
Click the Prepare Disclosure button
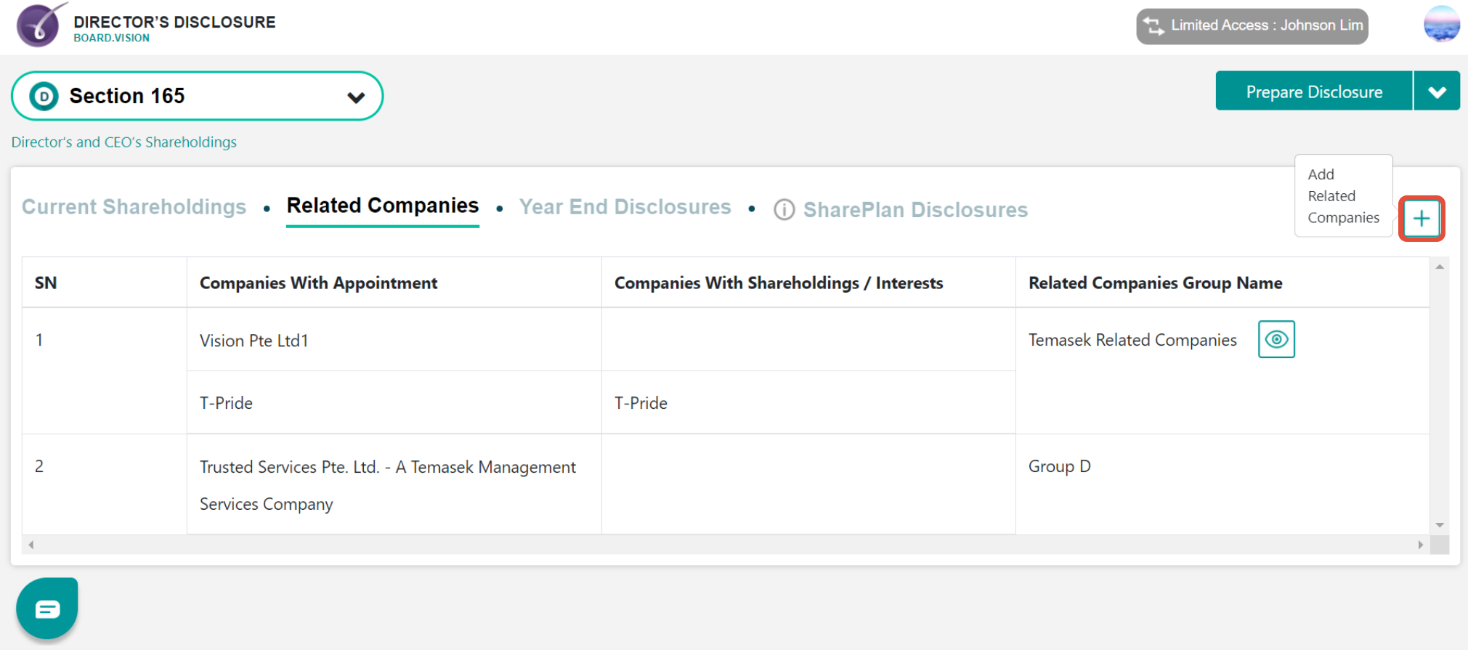click(x=1314, y=91)
